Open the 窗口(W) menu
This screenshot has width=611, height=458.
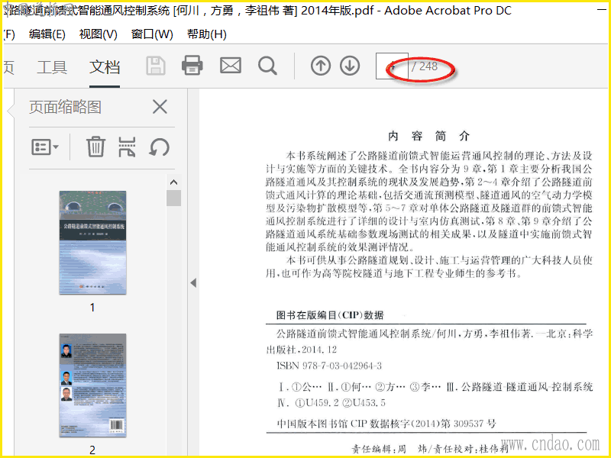pyautogui.click(x=152, y=34)
